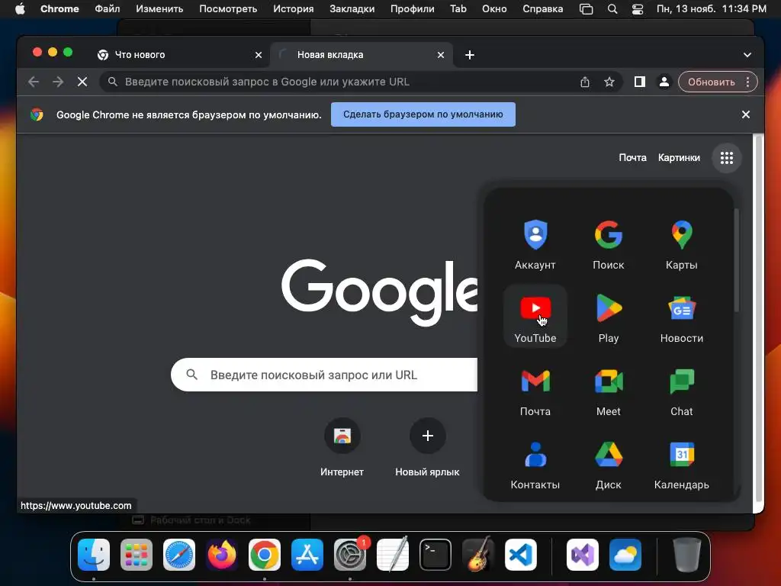The height and width of the screenshot is (586, 781).
Task: Go back to the previous page
Action: (34, 82)
